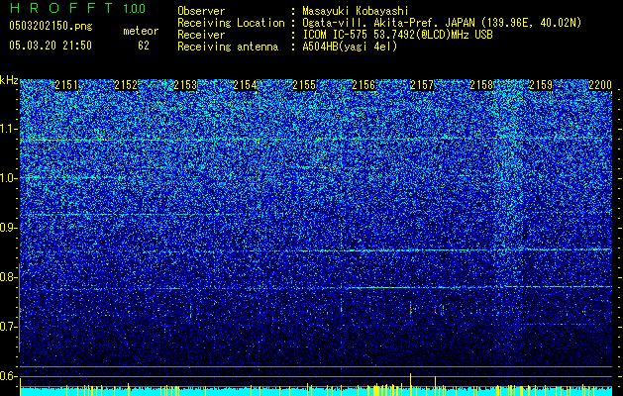
Task: Click the 2156 time marker
Action: coord(363,85)
